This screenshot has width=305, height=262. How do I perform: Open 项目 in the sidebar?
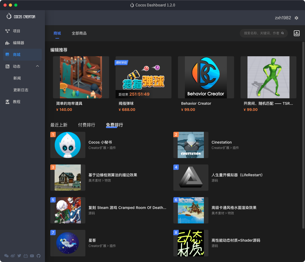(17, 31)
